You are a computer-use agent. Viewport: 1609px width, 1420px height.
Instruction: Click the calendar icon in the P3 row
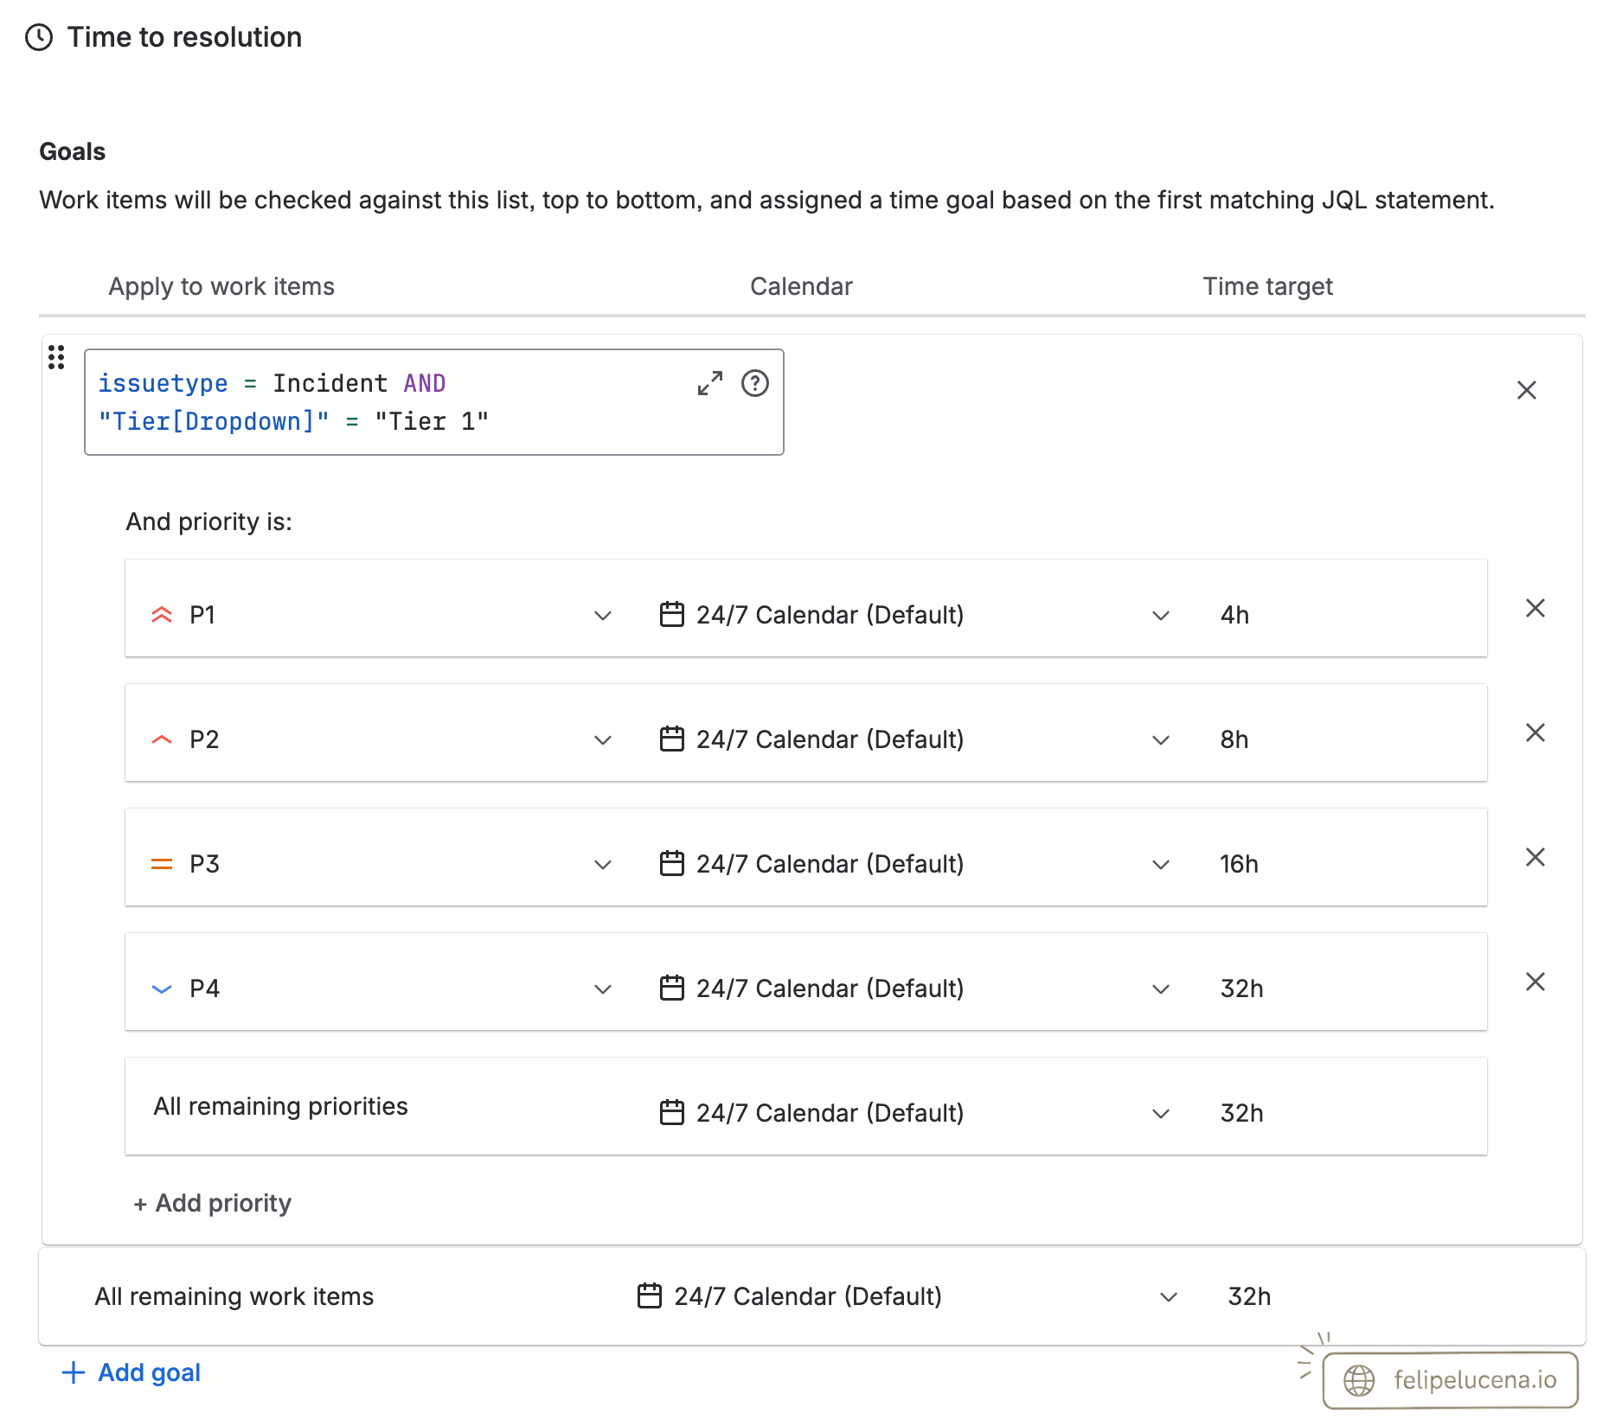tap(672, 863)
